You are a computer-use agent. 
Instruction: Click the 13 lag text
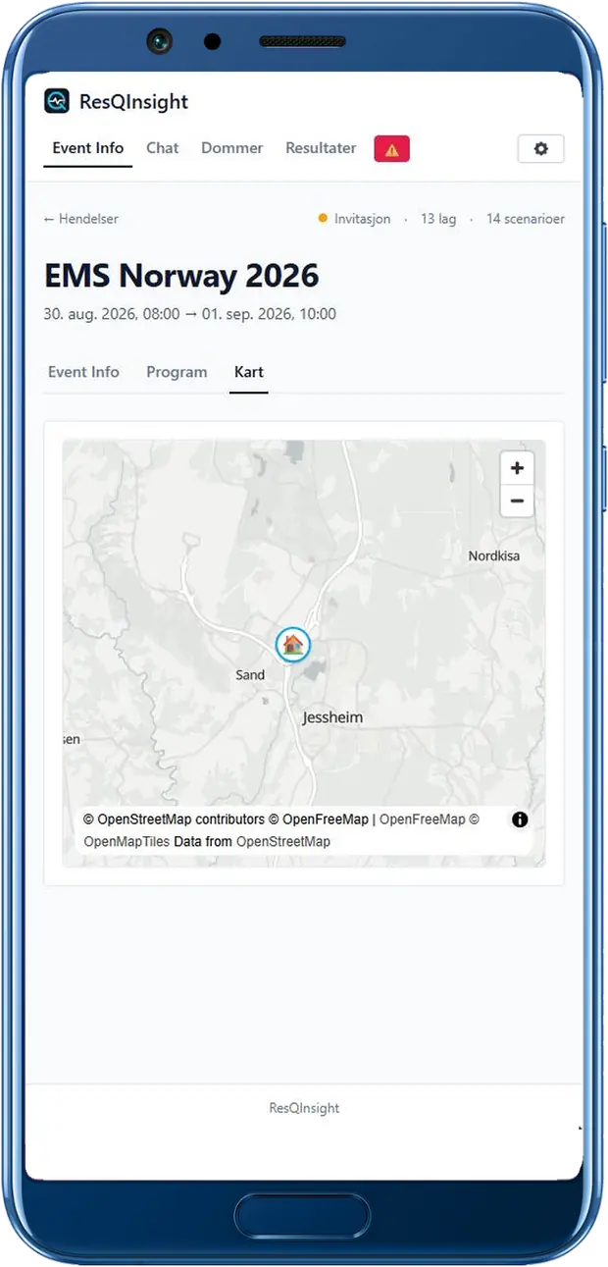point(438,219)
